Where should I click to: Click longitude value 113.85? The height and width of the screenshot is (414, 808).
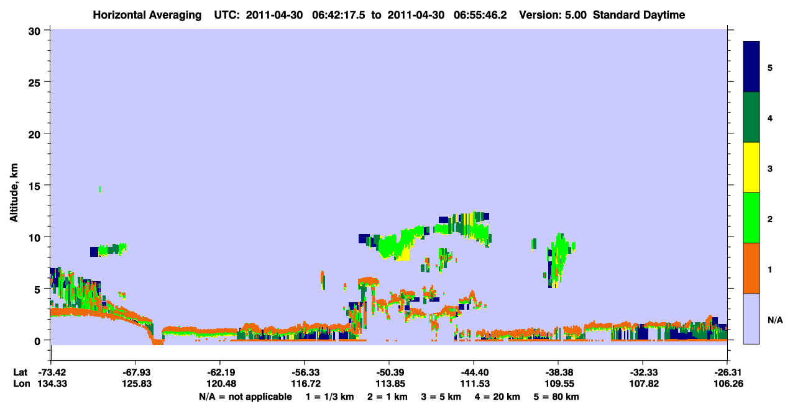(389, 384)
